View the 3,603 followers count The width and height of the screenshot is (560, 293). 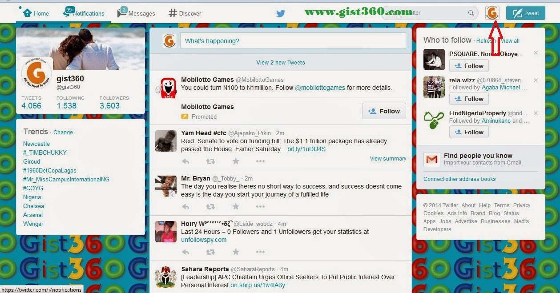[x=114, y=103]
